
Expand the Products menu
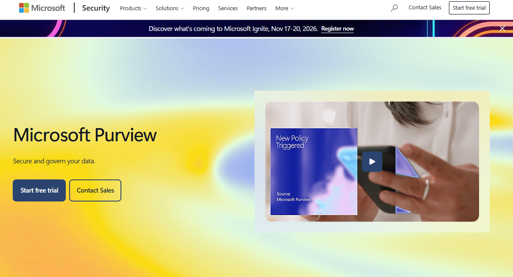tap(133, 8)
